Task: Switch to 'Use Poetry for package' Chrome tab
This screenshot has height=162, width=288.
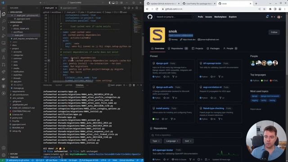Action: (199, 4)
